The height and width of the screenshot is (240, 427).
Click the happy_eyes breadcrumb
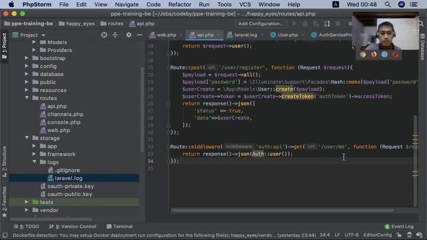(77, 24)
